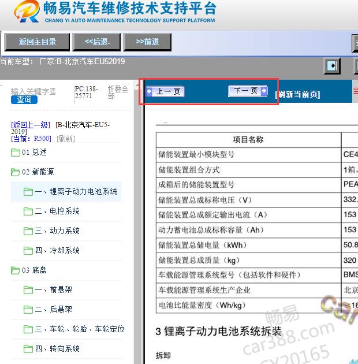
Task: Click folder icon of 三、车轮、轮胎、车轮定位
Action: pos(28,329)
